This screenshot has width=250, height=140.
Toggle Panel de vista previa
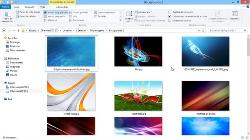tap(28, 12)
